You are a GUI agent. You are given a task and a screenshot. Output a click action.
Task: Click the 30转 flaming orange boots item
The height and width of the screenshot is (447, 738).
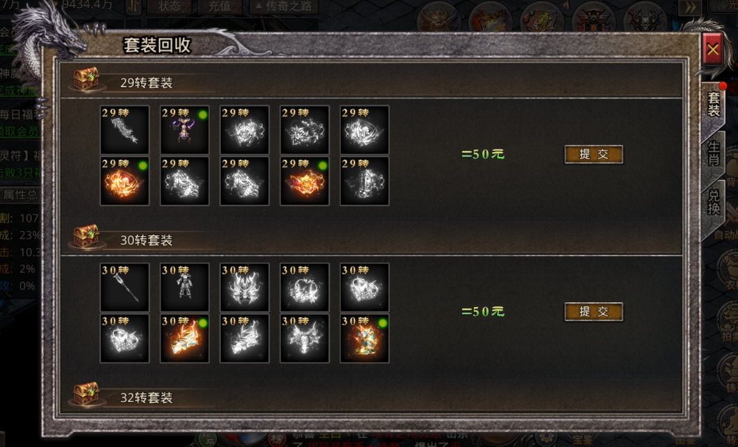pyautogui.click(x=184, y=339)
